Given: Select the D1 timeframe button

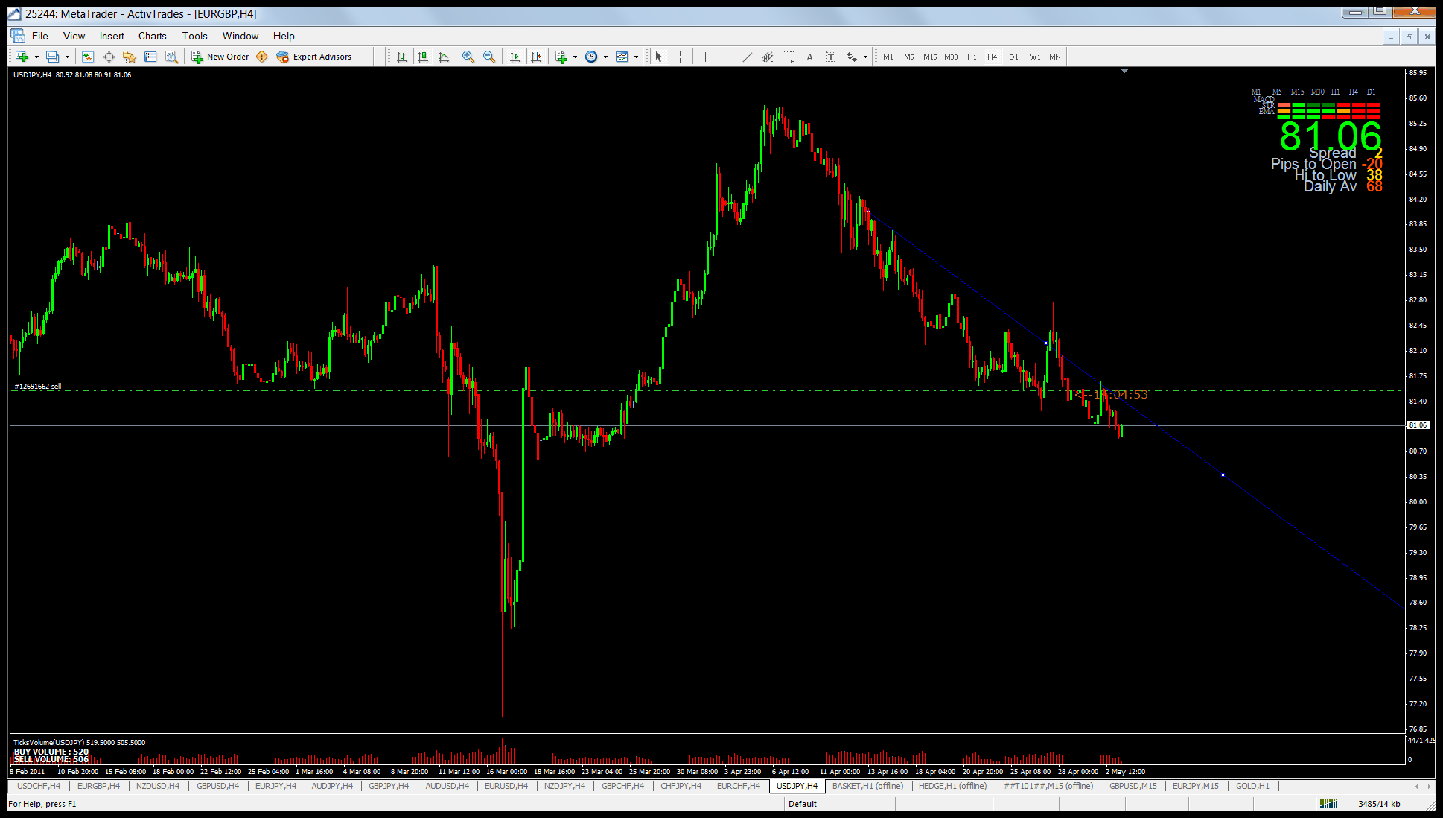Looking at the screenshot, I should (x=1013, y=57).
